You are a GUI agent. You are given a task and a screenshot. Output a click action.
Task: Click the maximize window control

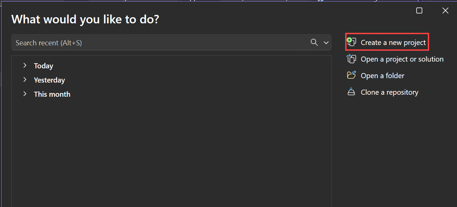click(x=419, y=10)
